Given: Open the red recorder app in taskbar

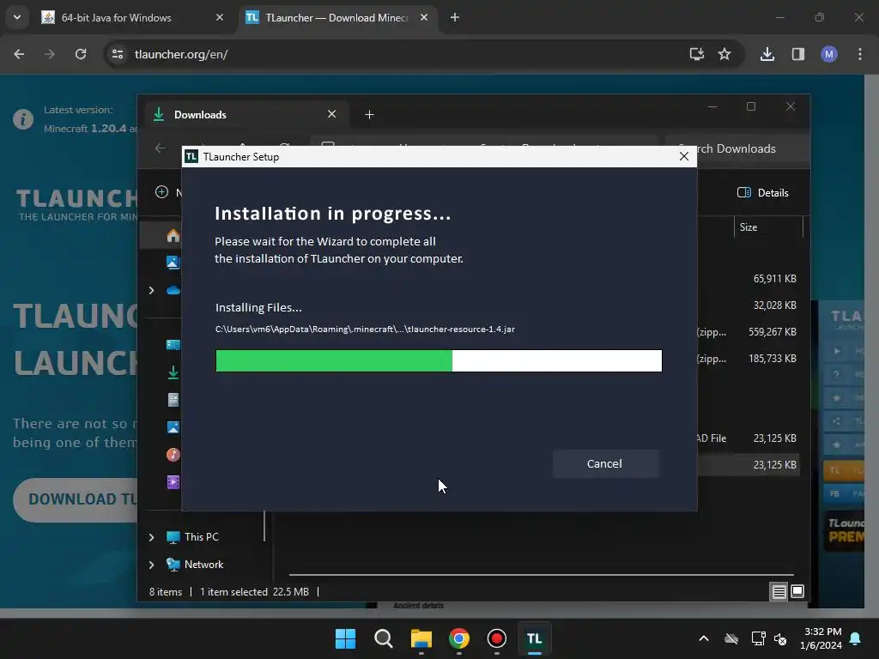Looking at the screenshot, I should point(497,638).
